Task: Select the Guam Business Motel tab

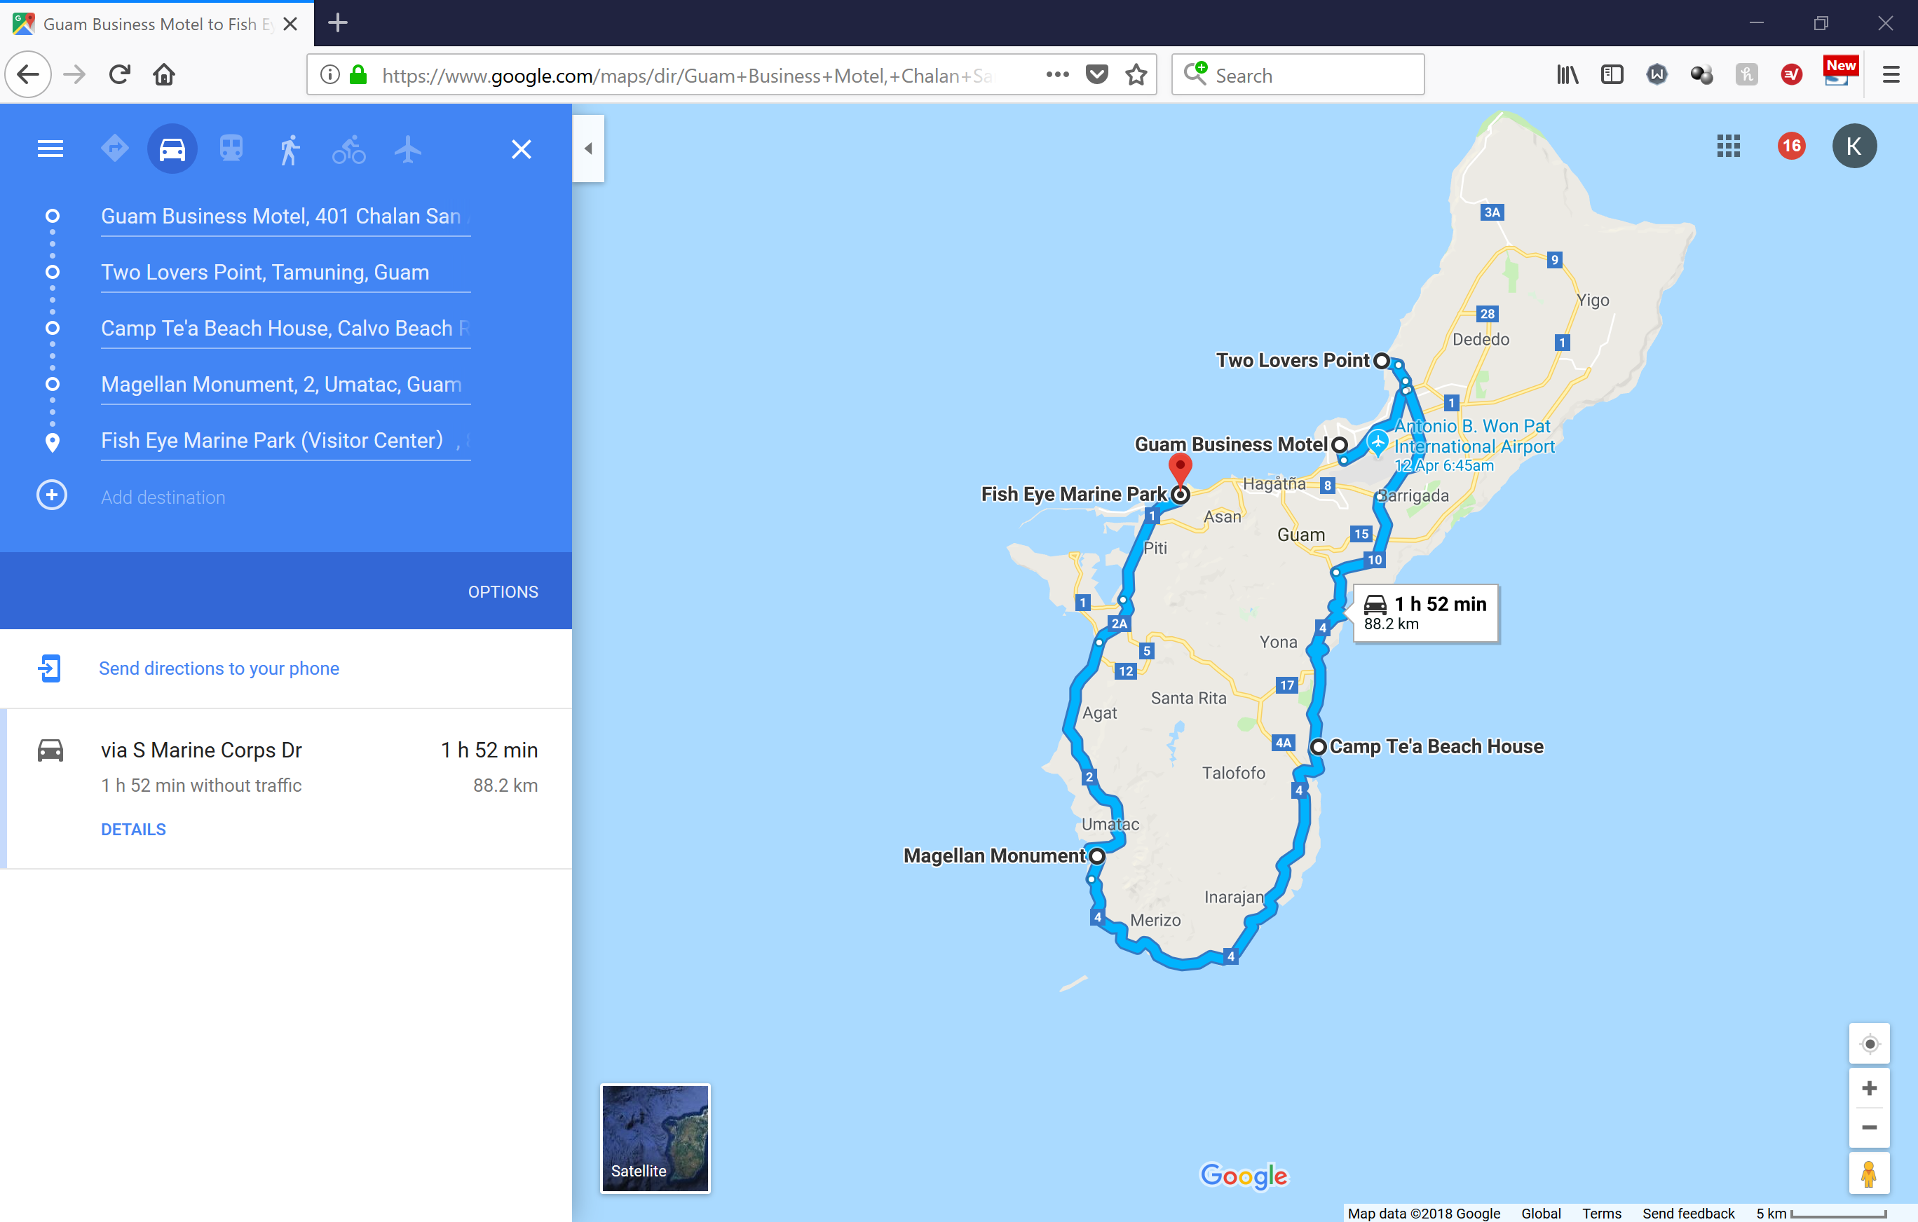Action: click(157, 24)
